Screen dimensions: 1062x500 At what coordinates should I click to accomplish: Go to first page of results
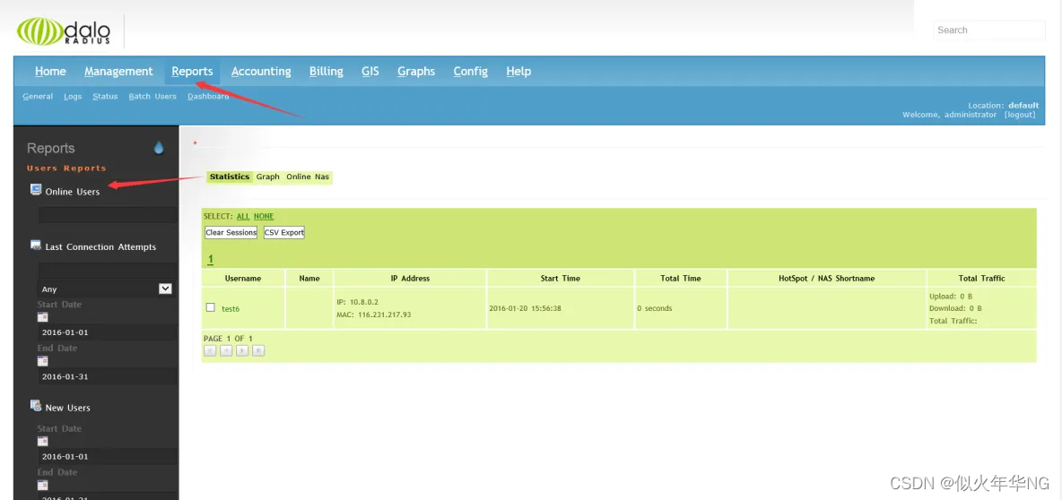coord(210,350)
